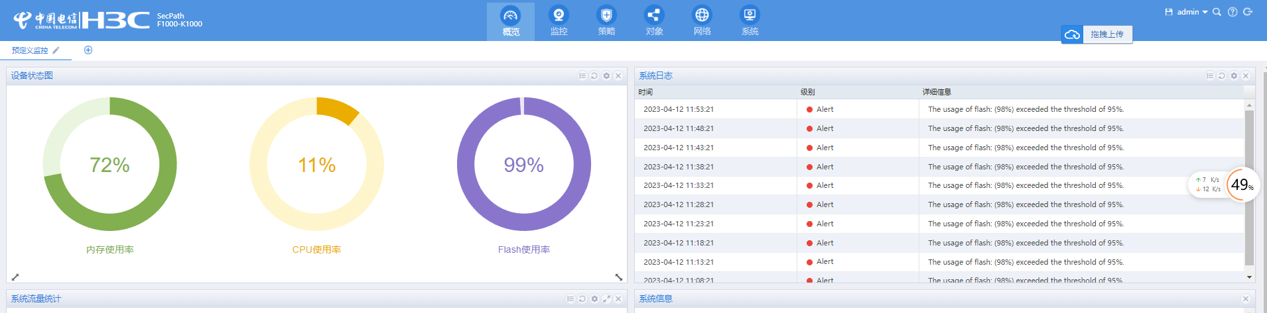Click the Flash使用率 label

(524, 249)
